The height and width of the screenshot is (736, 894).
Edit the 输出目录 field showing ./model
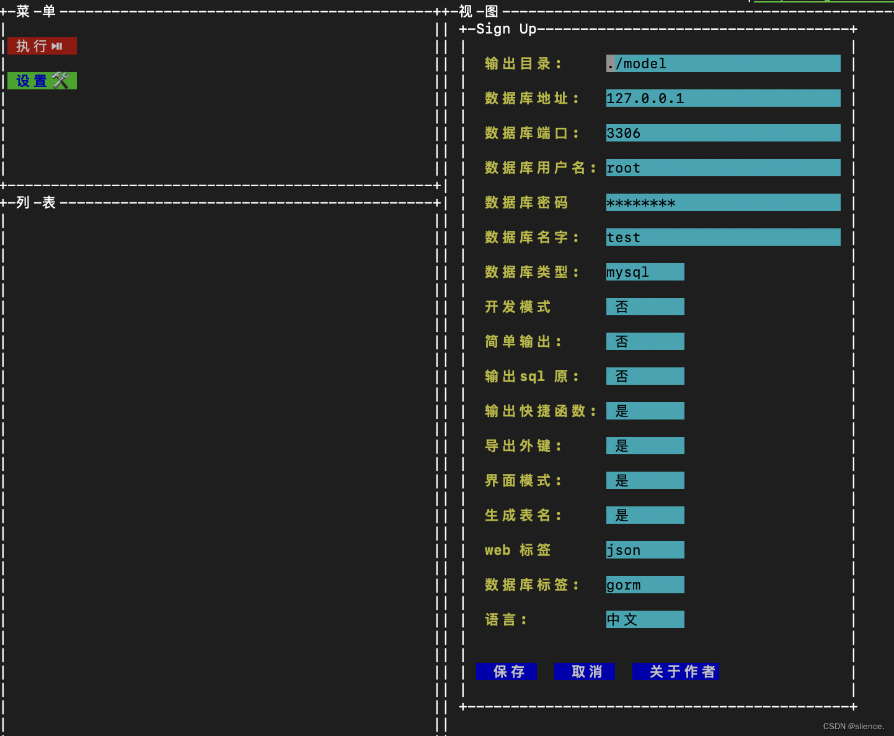coord(723,63)
